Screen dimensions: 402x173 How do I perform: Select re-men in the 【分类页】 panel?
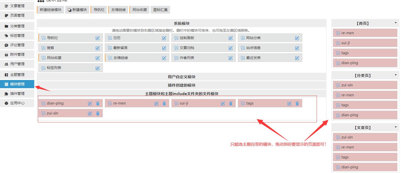point(365,95)
